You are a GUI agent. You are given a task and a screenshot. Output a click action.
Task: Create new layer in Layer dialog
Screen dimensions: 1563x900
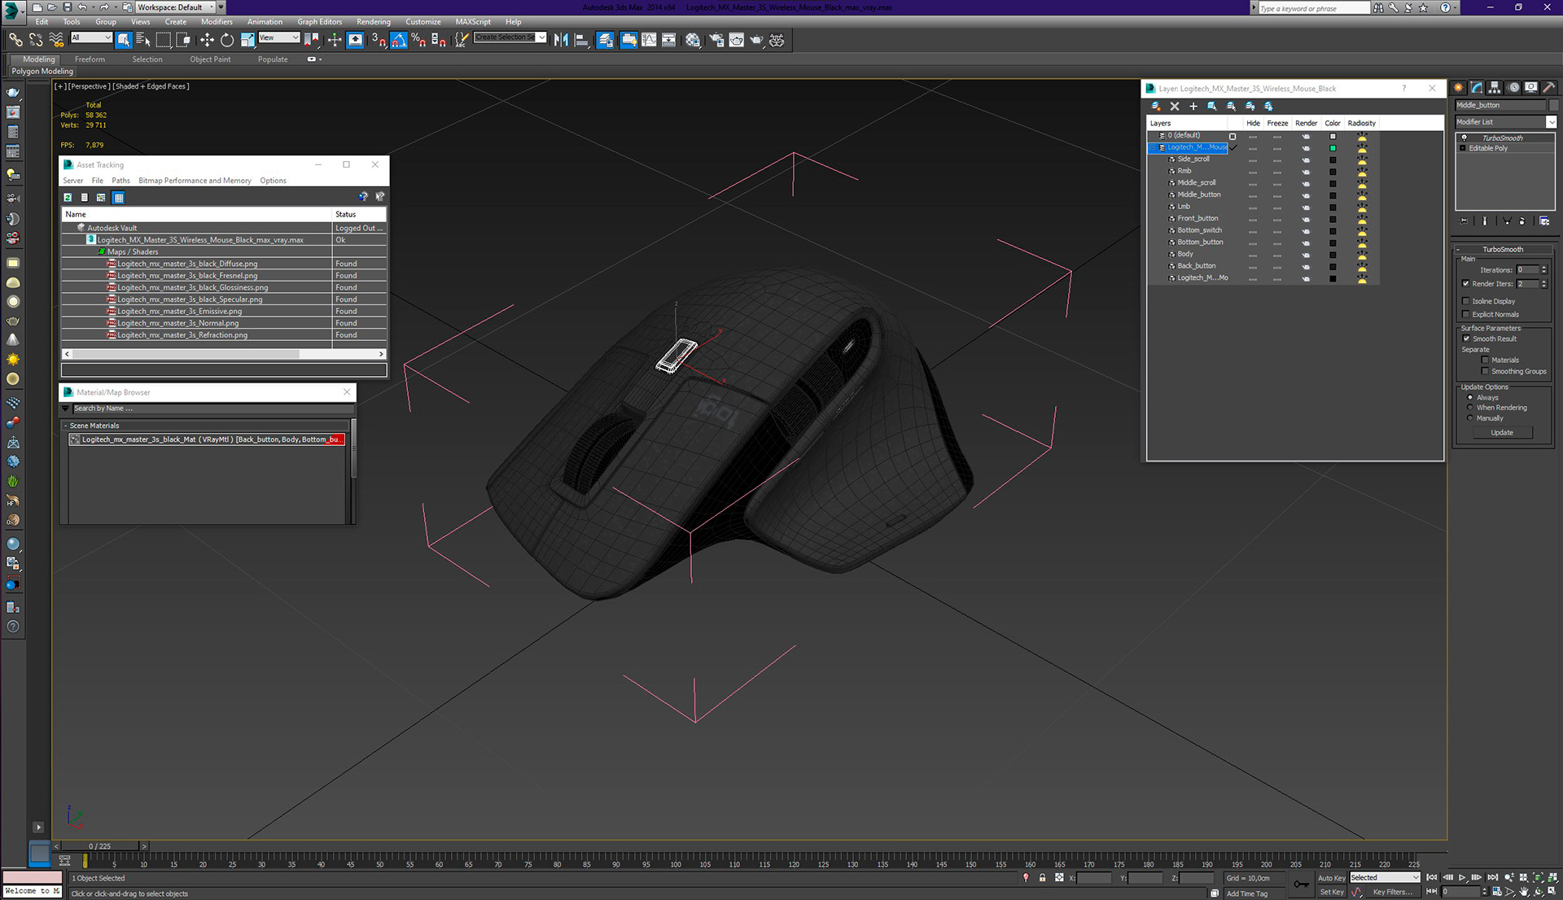point(1155,107)
